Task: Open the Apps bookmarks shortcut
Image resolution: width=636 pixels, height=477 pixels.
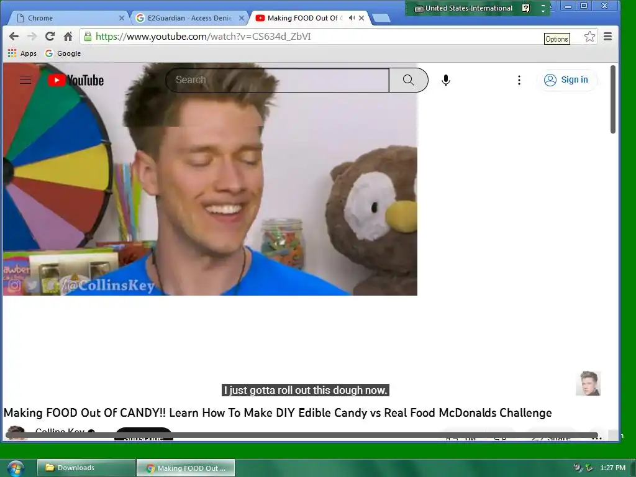Action: pos(22,53)
